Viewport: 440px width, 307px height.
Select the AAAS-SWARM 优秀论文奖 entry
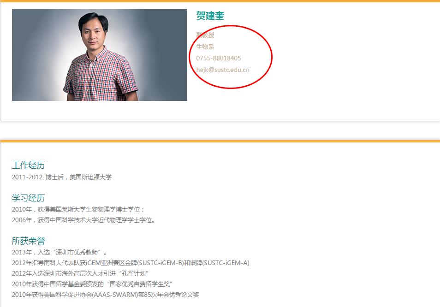105,295
